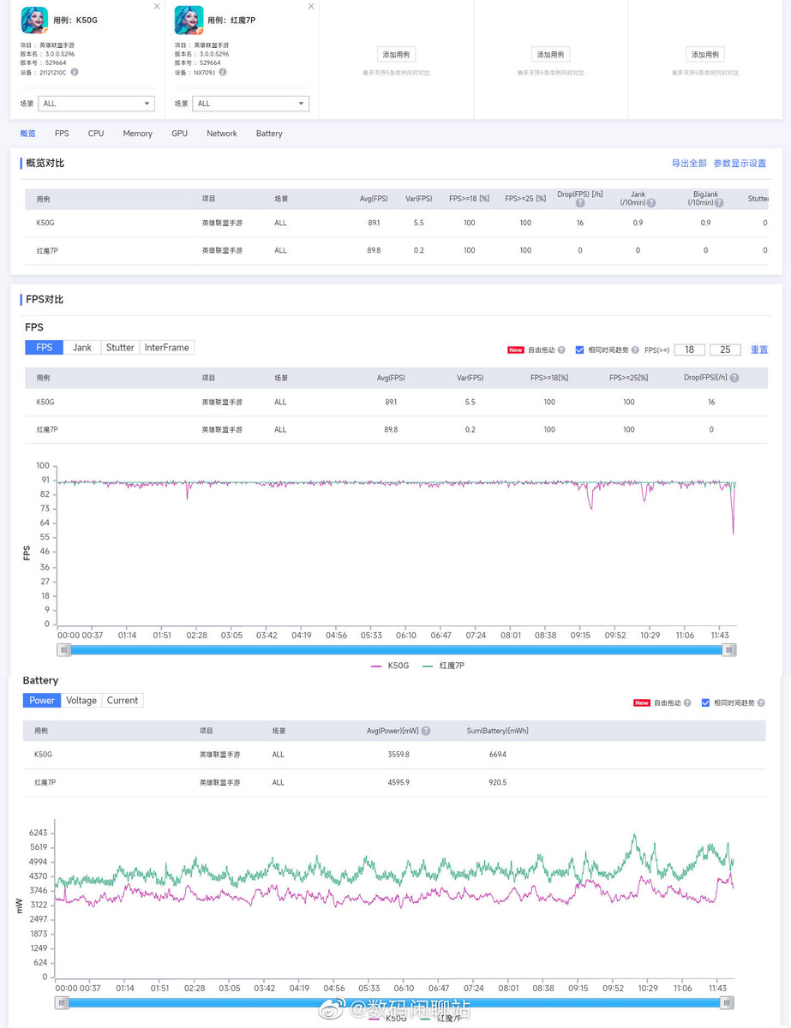Open the Memory tab
This screenshot has width=791, height=1028.
[137, 134]
